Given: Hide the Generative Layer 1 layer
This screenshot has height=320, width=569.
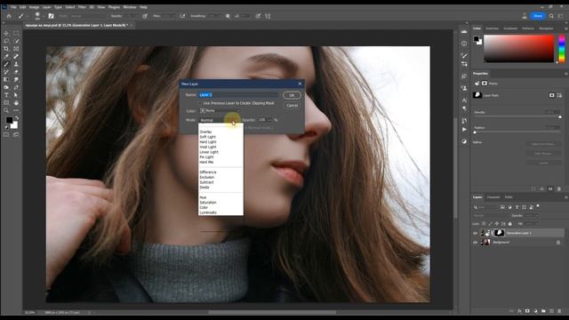Looking at the screenshot, I should (475, 233).
